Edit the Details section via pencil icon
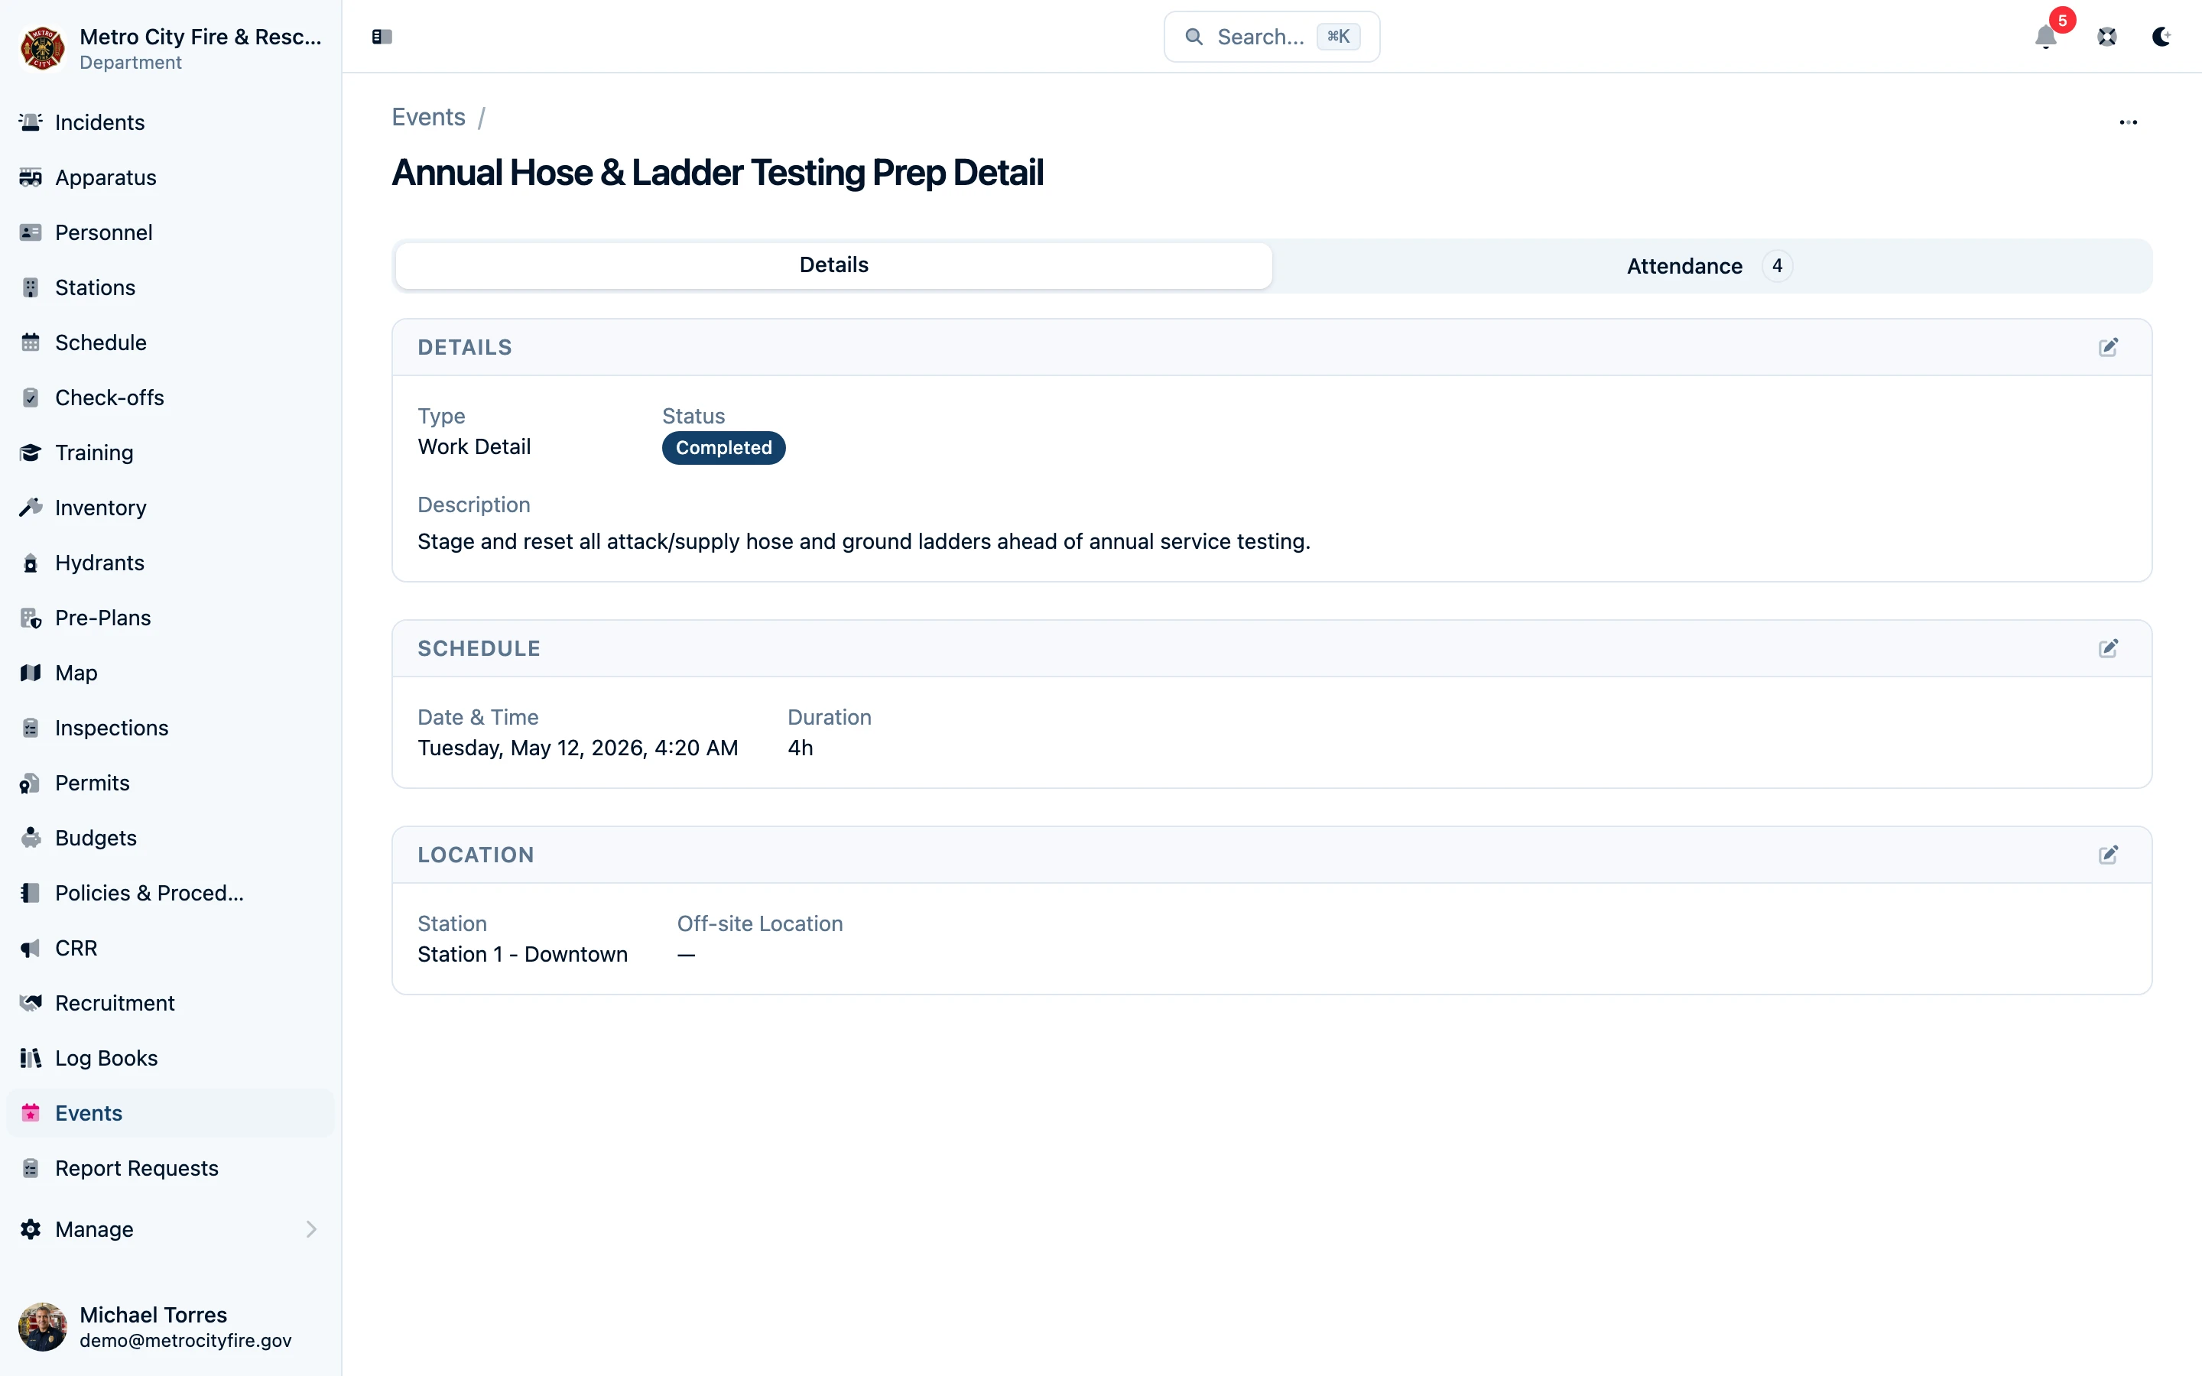This screenshot has width=2202, height=1376. pyautogui.click(x=2108, y=347)
